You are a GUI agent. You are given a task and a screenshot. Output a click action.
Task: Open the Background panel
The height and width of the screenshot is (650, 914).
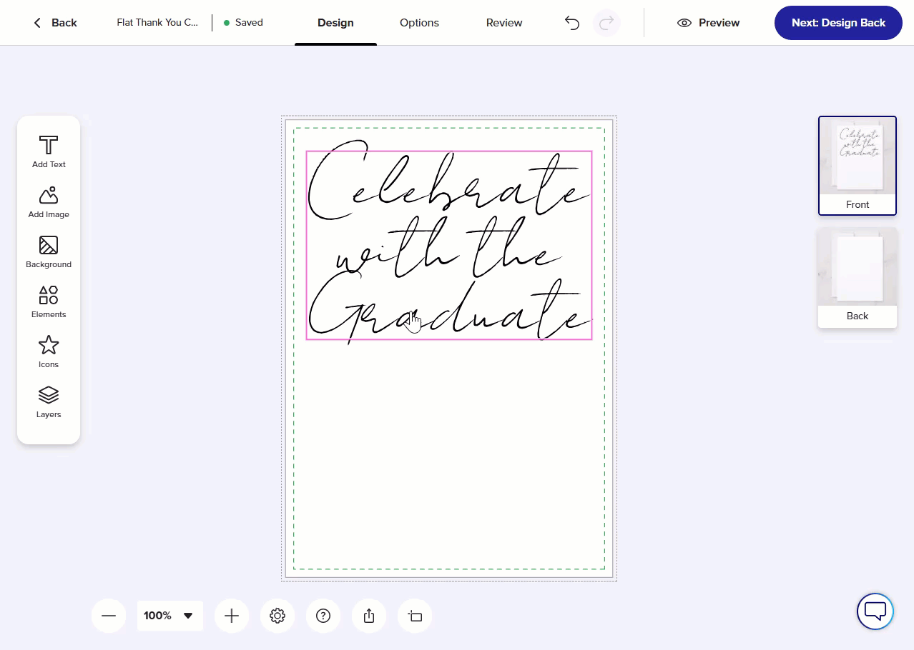coord(49,251)
